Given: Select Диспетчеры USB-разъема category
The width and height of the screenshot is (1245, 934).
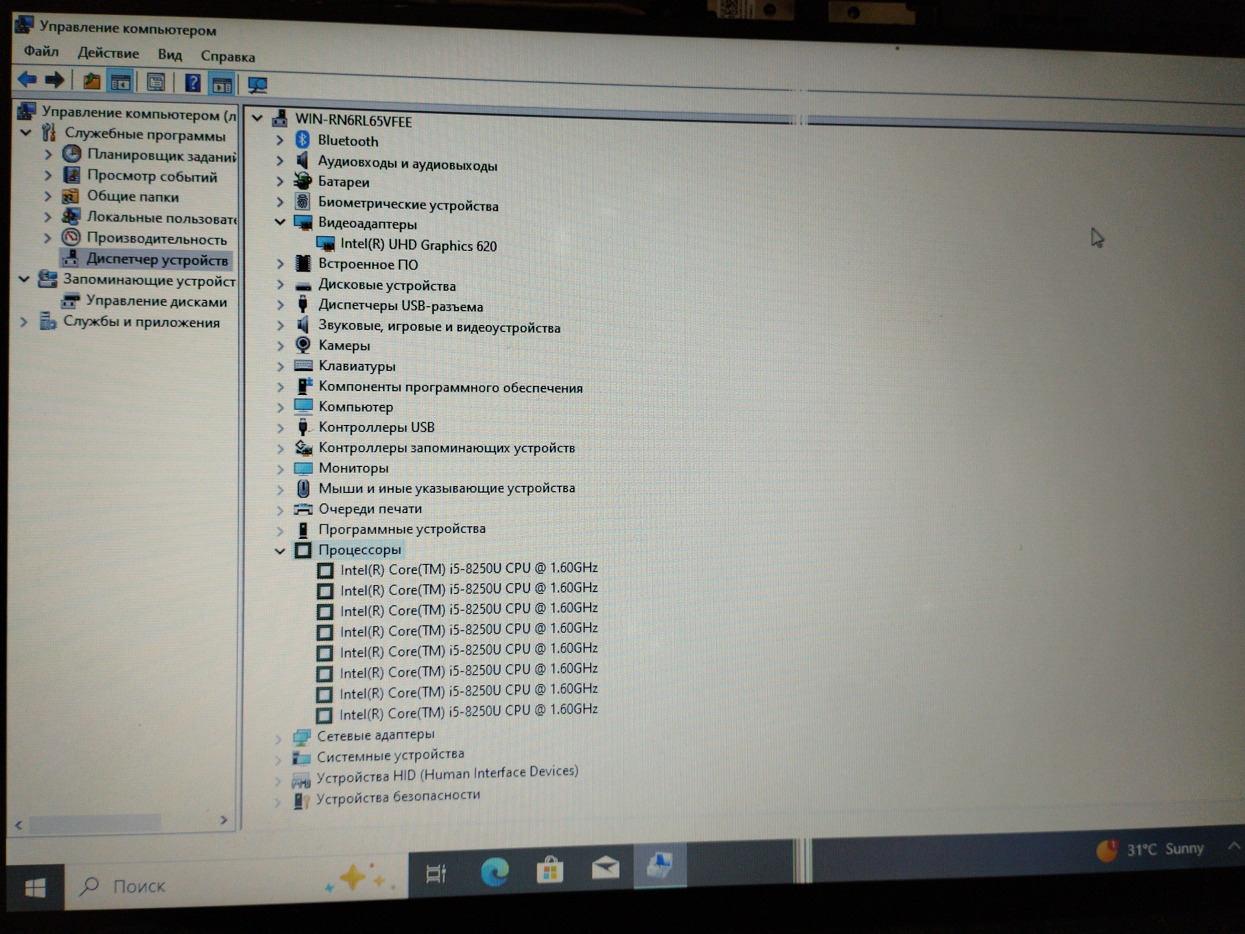Looking at the screenshot, I should 400,305.
